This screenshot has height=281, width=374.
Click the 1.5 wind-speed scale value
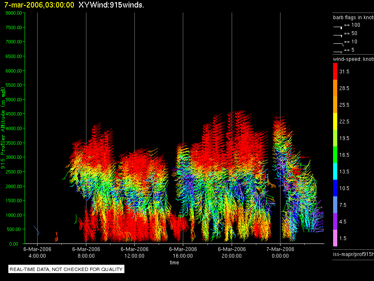pyautogui.click(x=343, y=238)
